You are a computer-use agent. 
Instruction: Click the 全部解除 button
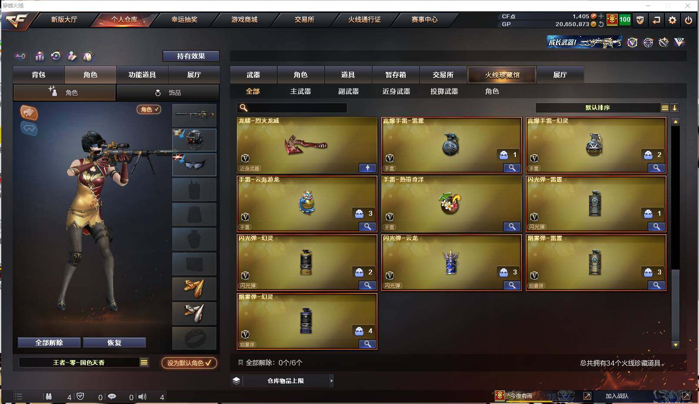49,343
